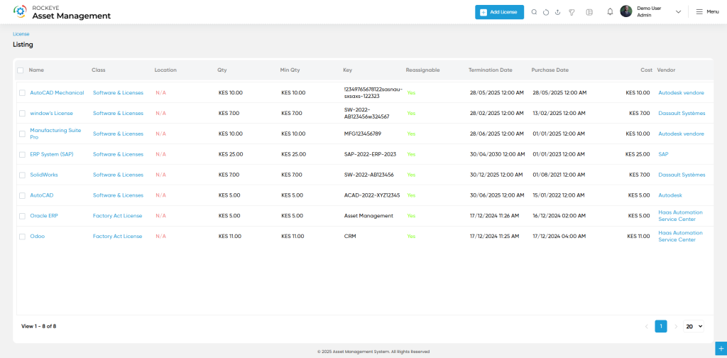The image size is (727, 358).
Task: Click the export upload icon
Action: tap(558, 12)
